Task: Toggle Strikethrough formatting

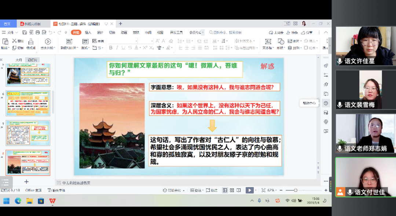Action: click(130, 48)
